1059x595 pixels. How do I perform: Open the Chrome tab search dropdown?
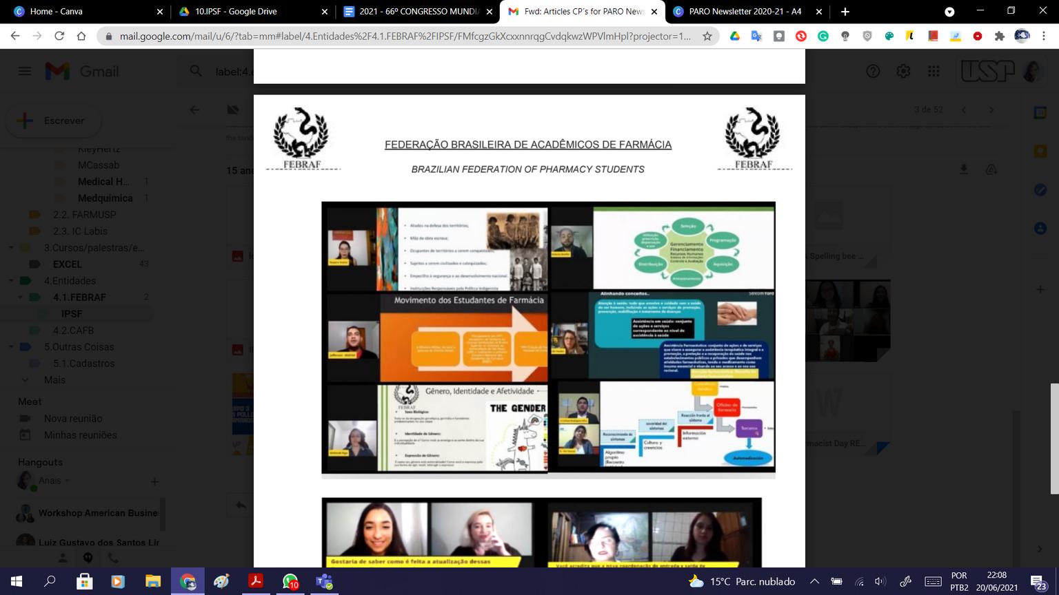point(949,12)
